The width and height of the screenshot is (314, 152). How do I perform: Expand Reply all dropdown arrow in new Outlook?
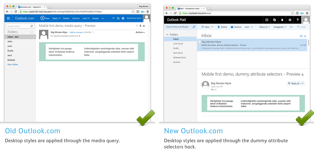point(303,83)
